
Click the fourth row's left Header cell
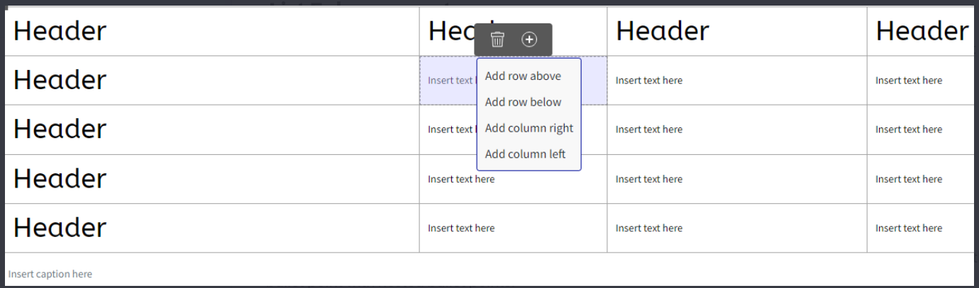coord(60,179)
